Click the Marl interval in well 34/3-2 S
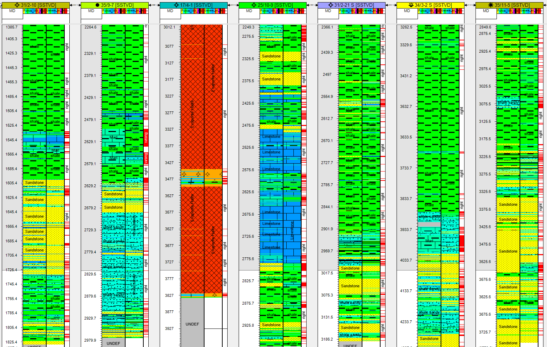 pos(429,241)
